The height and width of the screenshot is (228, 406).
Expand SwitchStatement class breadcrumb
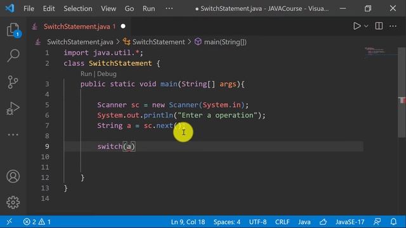(x=159, y=42)
